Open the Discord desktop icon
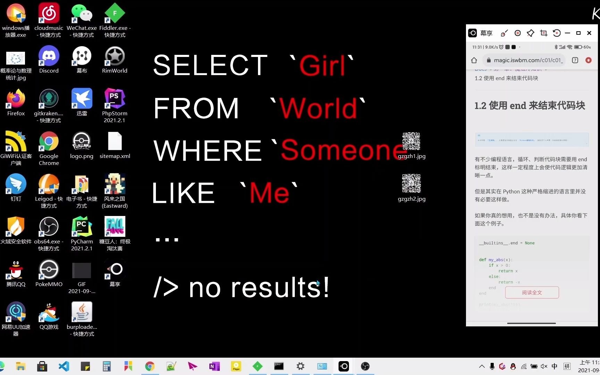This screenshot has width=600, height=375. click(x=49, y=60)
